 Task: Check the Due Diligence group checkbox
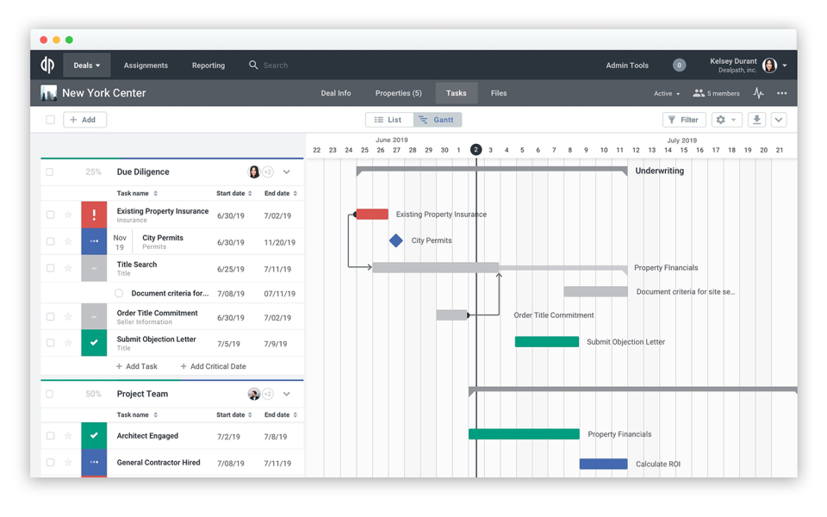[50, 172]
